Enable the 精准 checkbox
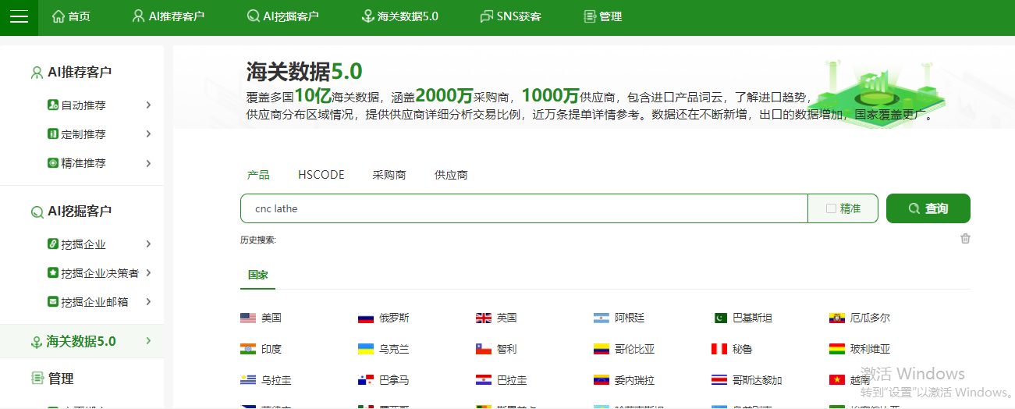This screenshot has width=1015, height=409. 831,208
